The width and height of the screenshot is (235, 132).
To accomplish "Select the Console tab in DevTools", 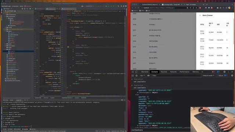I will [155, 72].
